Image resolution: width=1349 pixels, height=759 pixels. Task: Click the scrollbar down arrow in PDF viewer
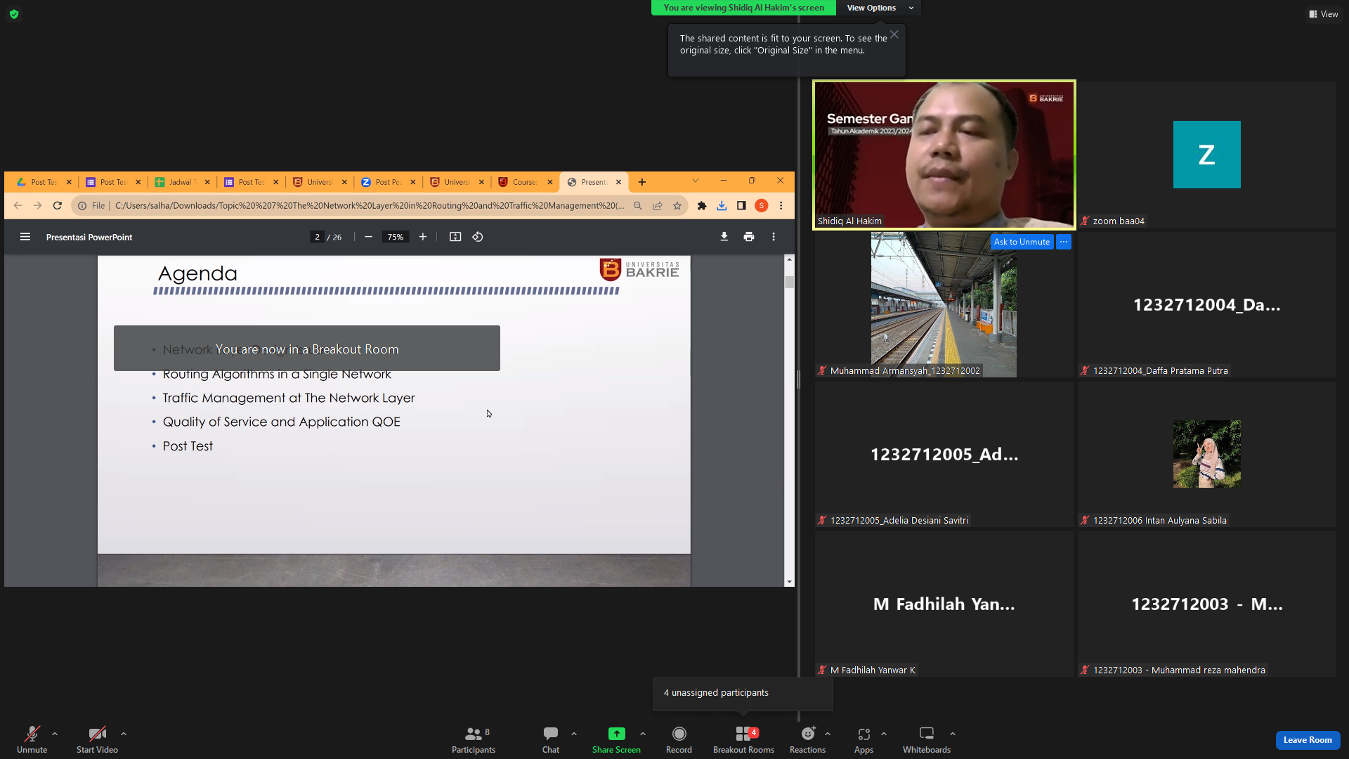(x=790, y=582)
